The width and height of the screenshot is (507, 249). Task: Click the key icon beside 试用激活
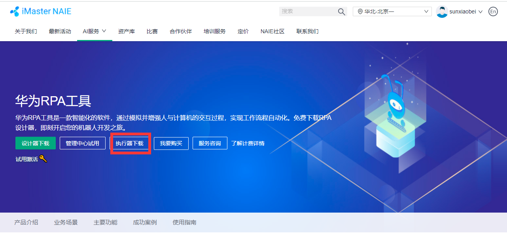pos(43,159)
